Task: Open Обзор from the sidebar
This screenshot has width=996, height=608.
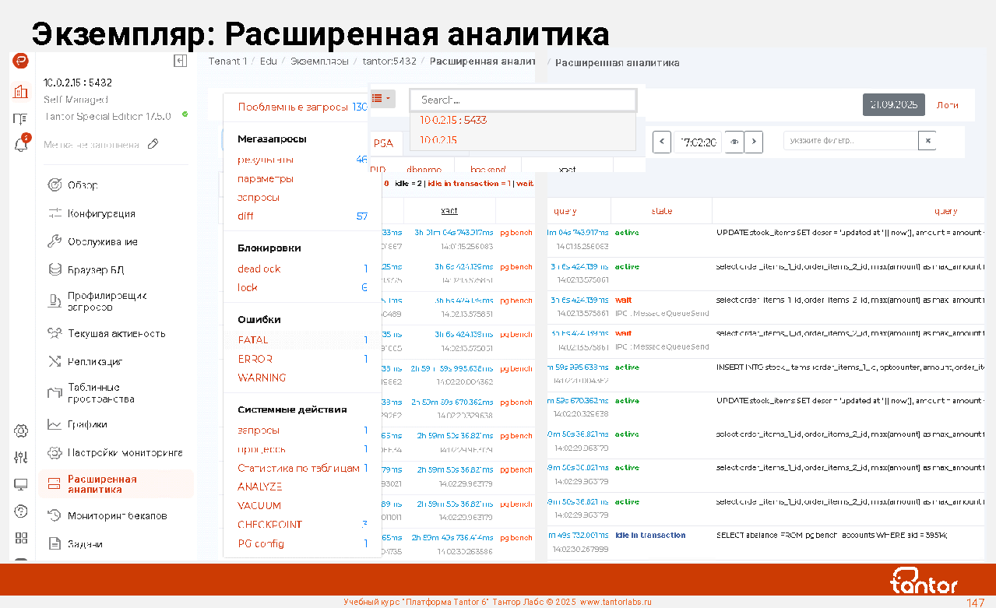Action: coord(83,185)
